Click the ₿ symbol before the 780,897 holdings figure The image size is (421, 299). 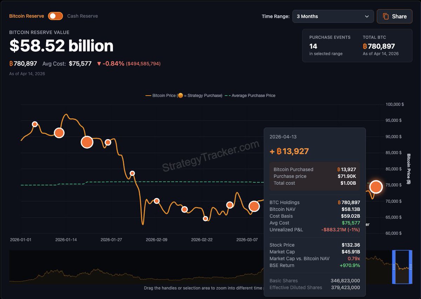[x=11, y=63]
